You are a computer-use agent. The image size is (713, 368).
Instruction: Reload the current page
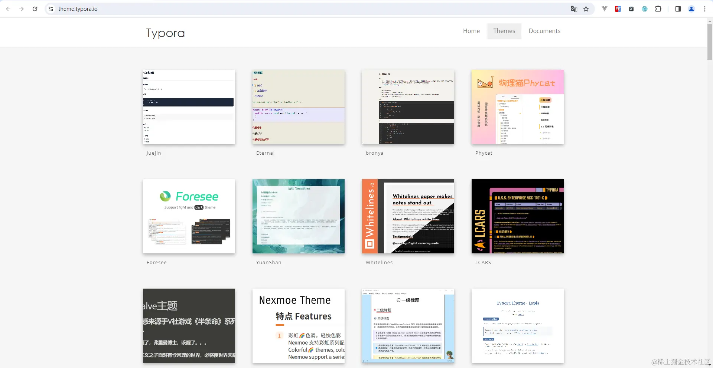35,9
